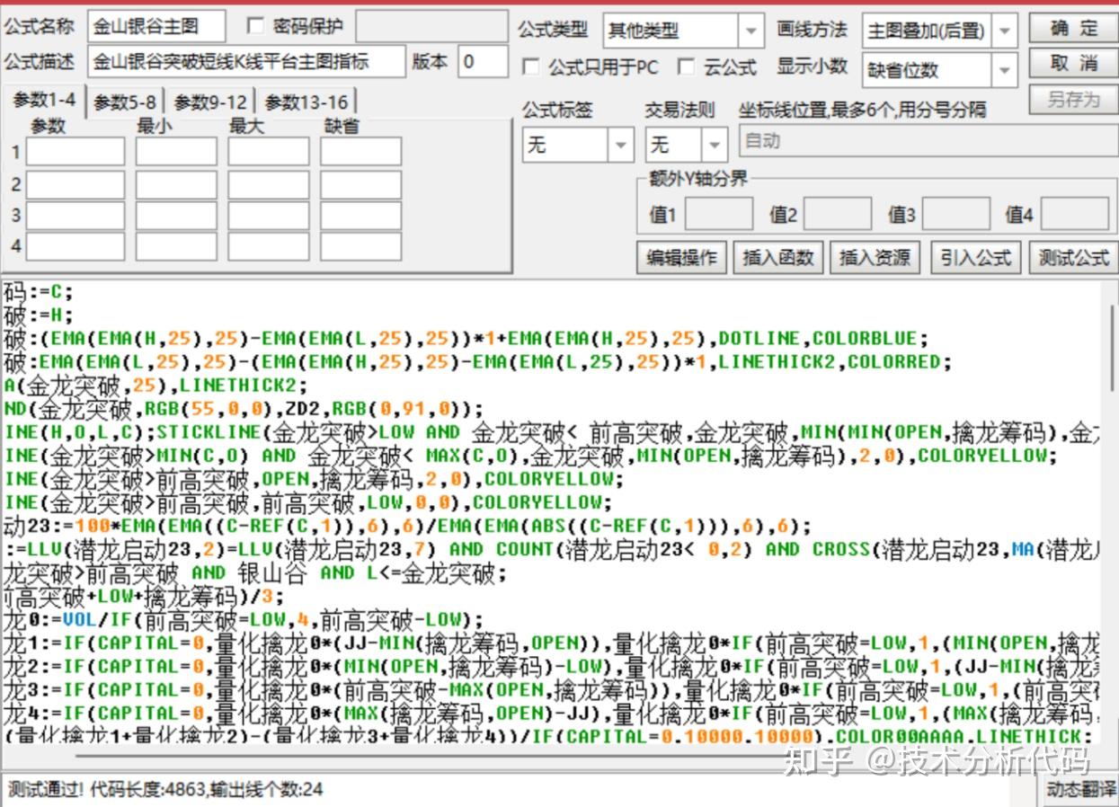Click the 另存为 button
Image resolution: width=1119 pixels, height=807 pixels.
[x=1074, y=99]
